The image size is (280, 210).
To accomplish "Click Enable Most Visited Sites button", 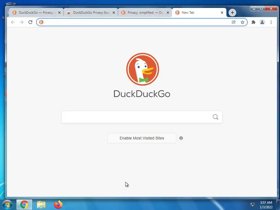I will tap(142, 138).
